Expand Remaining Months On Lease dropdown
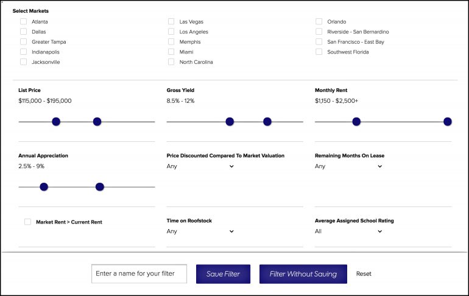The image size is (469, 296). [x=348, y=166]
